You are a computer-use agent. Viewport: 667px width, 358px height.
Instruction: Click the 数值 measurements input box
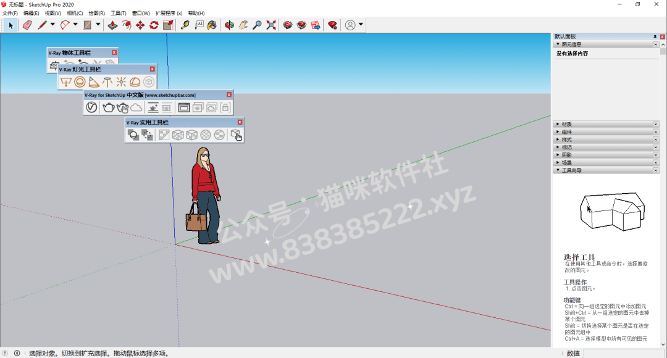pos(623,353)
